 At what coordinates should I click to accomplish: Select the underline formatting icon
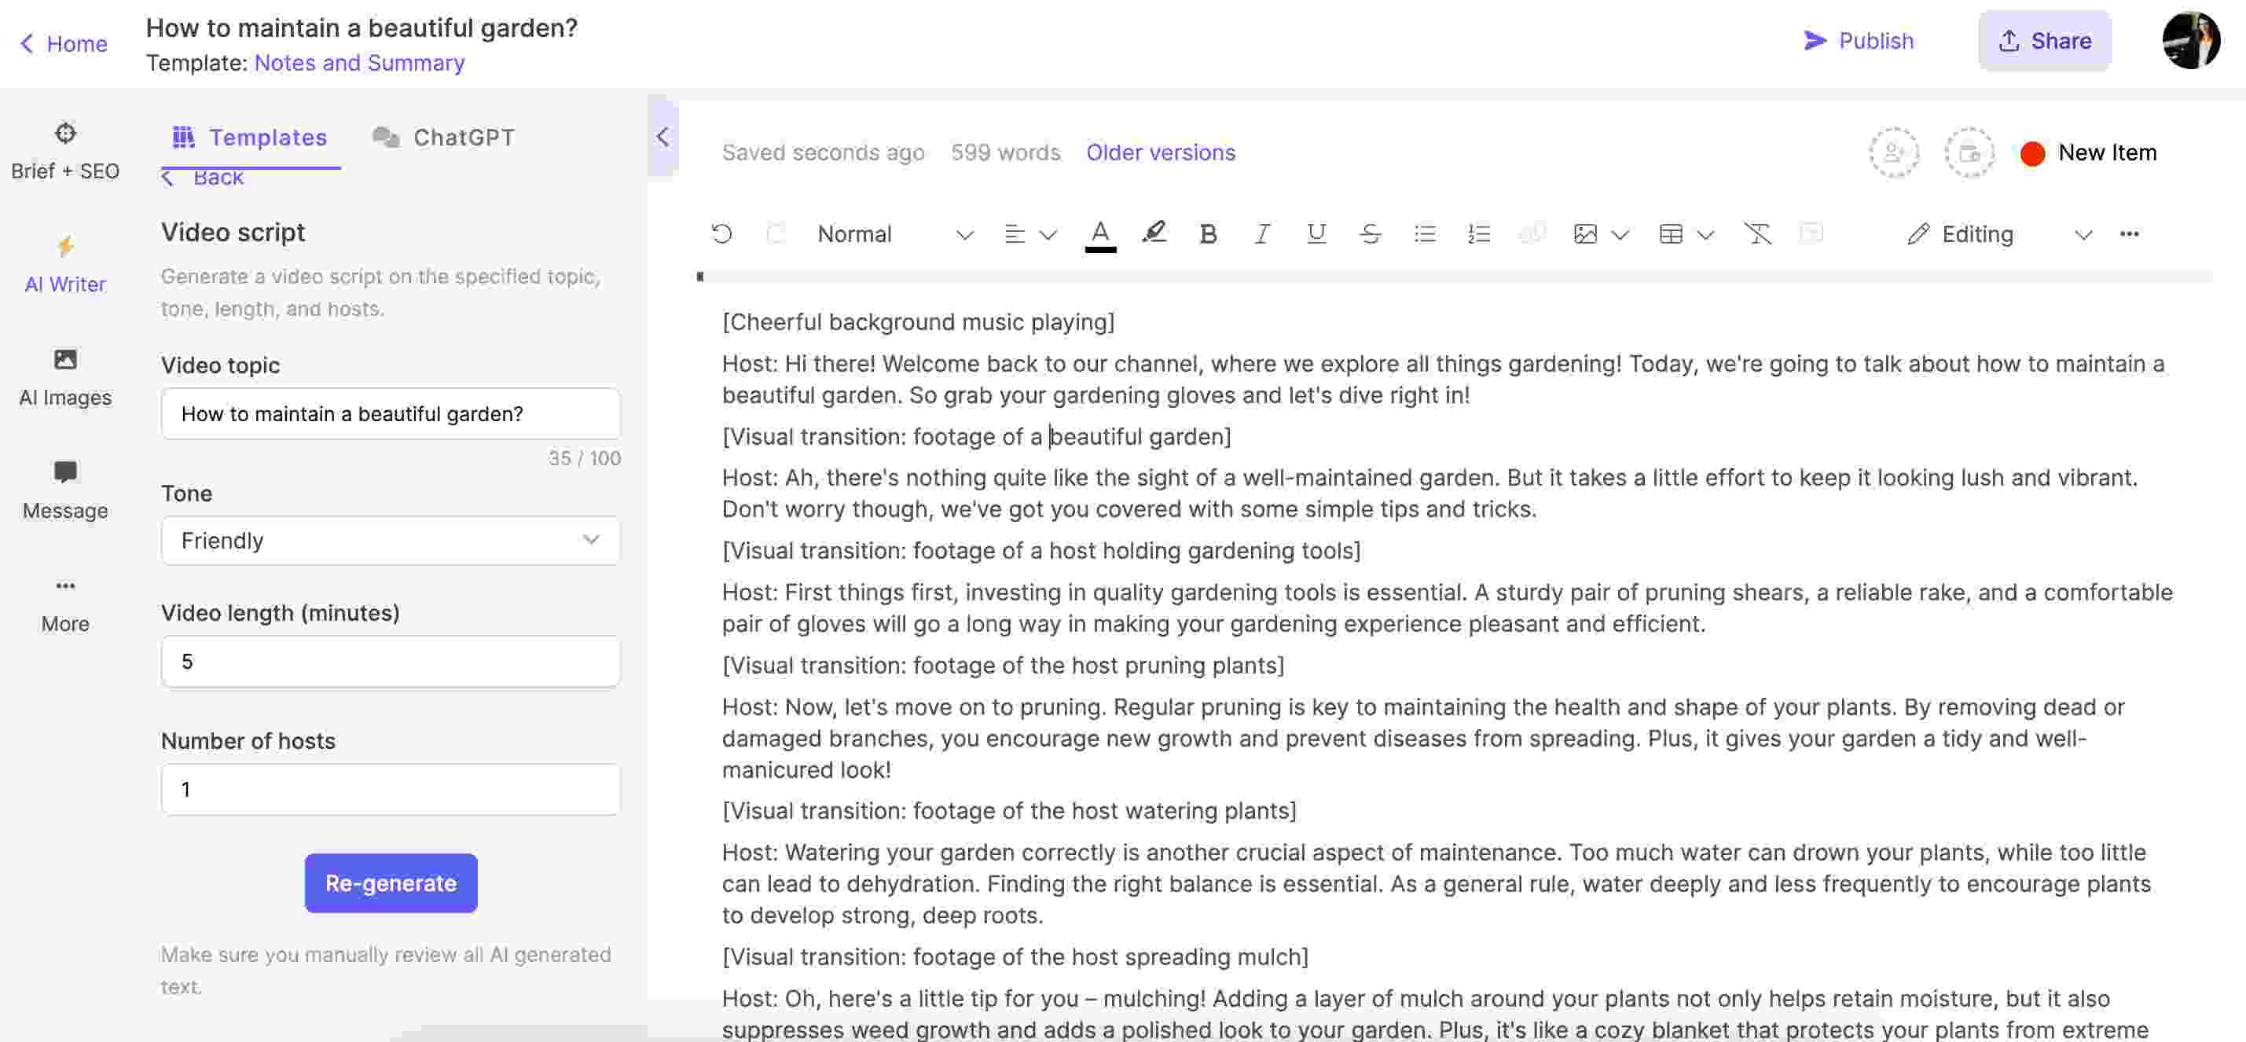1312,232
